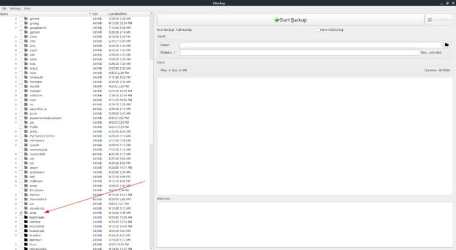Check the .icons folder checkbox

point(21,36)
